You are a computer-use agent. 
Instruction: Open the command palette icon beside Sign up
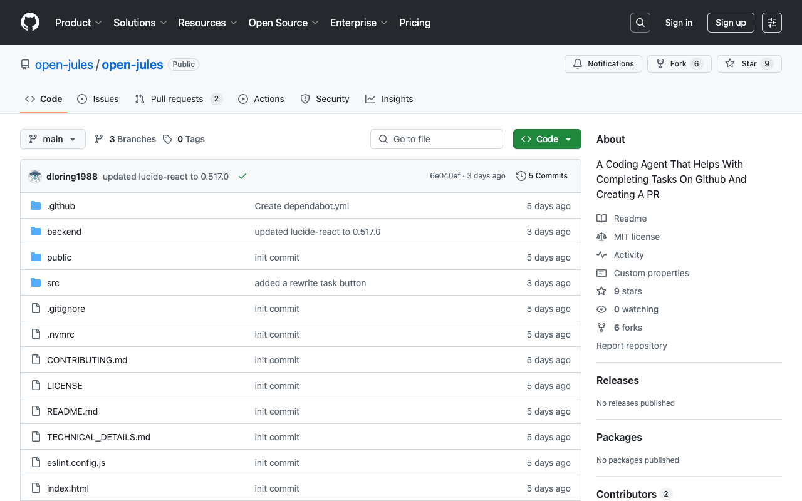(771, 22)
